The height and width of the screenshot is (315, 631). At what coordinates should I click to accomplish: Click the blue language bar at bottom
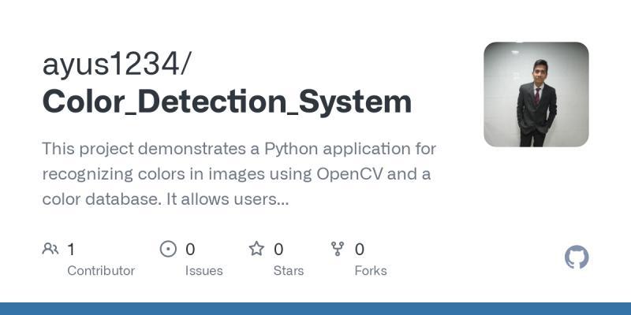pos(315,309)
